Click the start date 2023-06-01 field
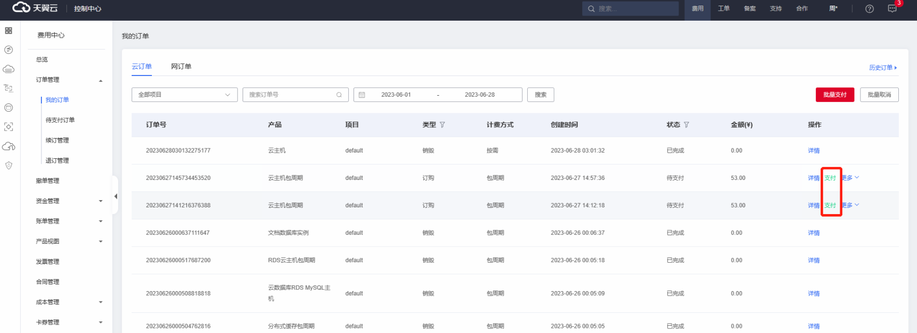This screenshot has width=917, height=333. (x=396, y=95)
